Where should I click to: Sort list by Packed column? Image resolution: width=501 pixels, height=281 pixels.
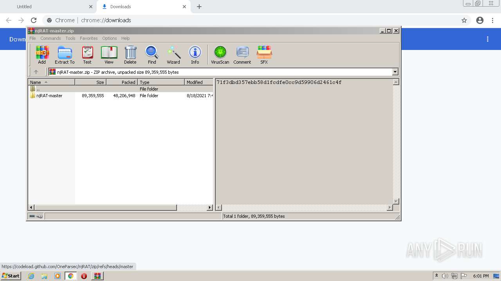[122, 82]
